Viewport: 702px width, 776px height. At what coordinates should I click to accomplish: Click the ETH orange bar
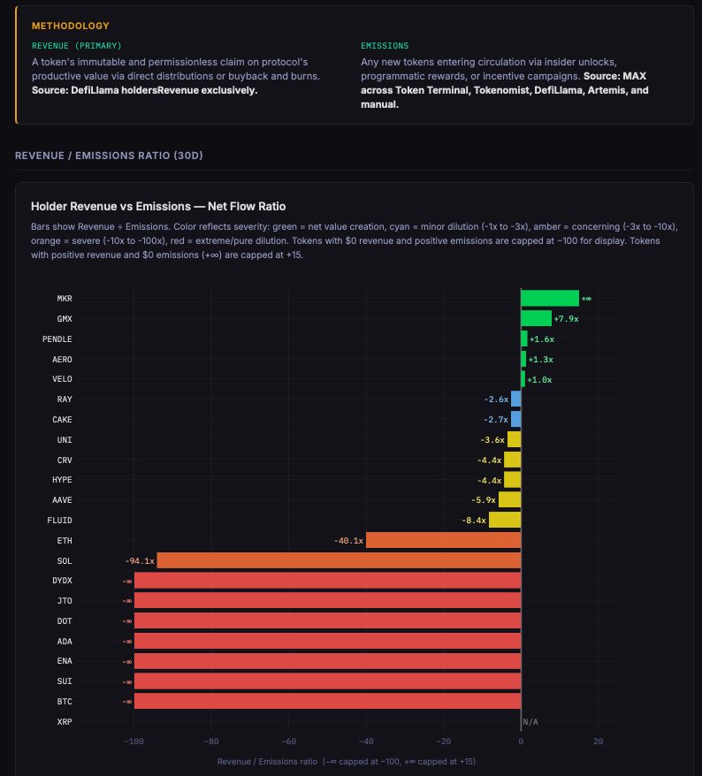tap(443, 540)
